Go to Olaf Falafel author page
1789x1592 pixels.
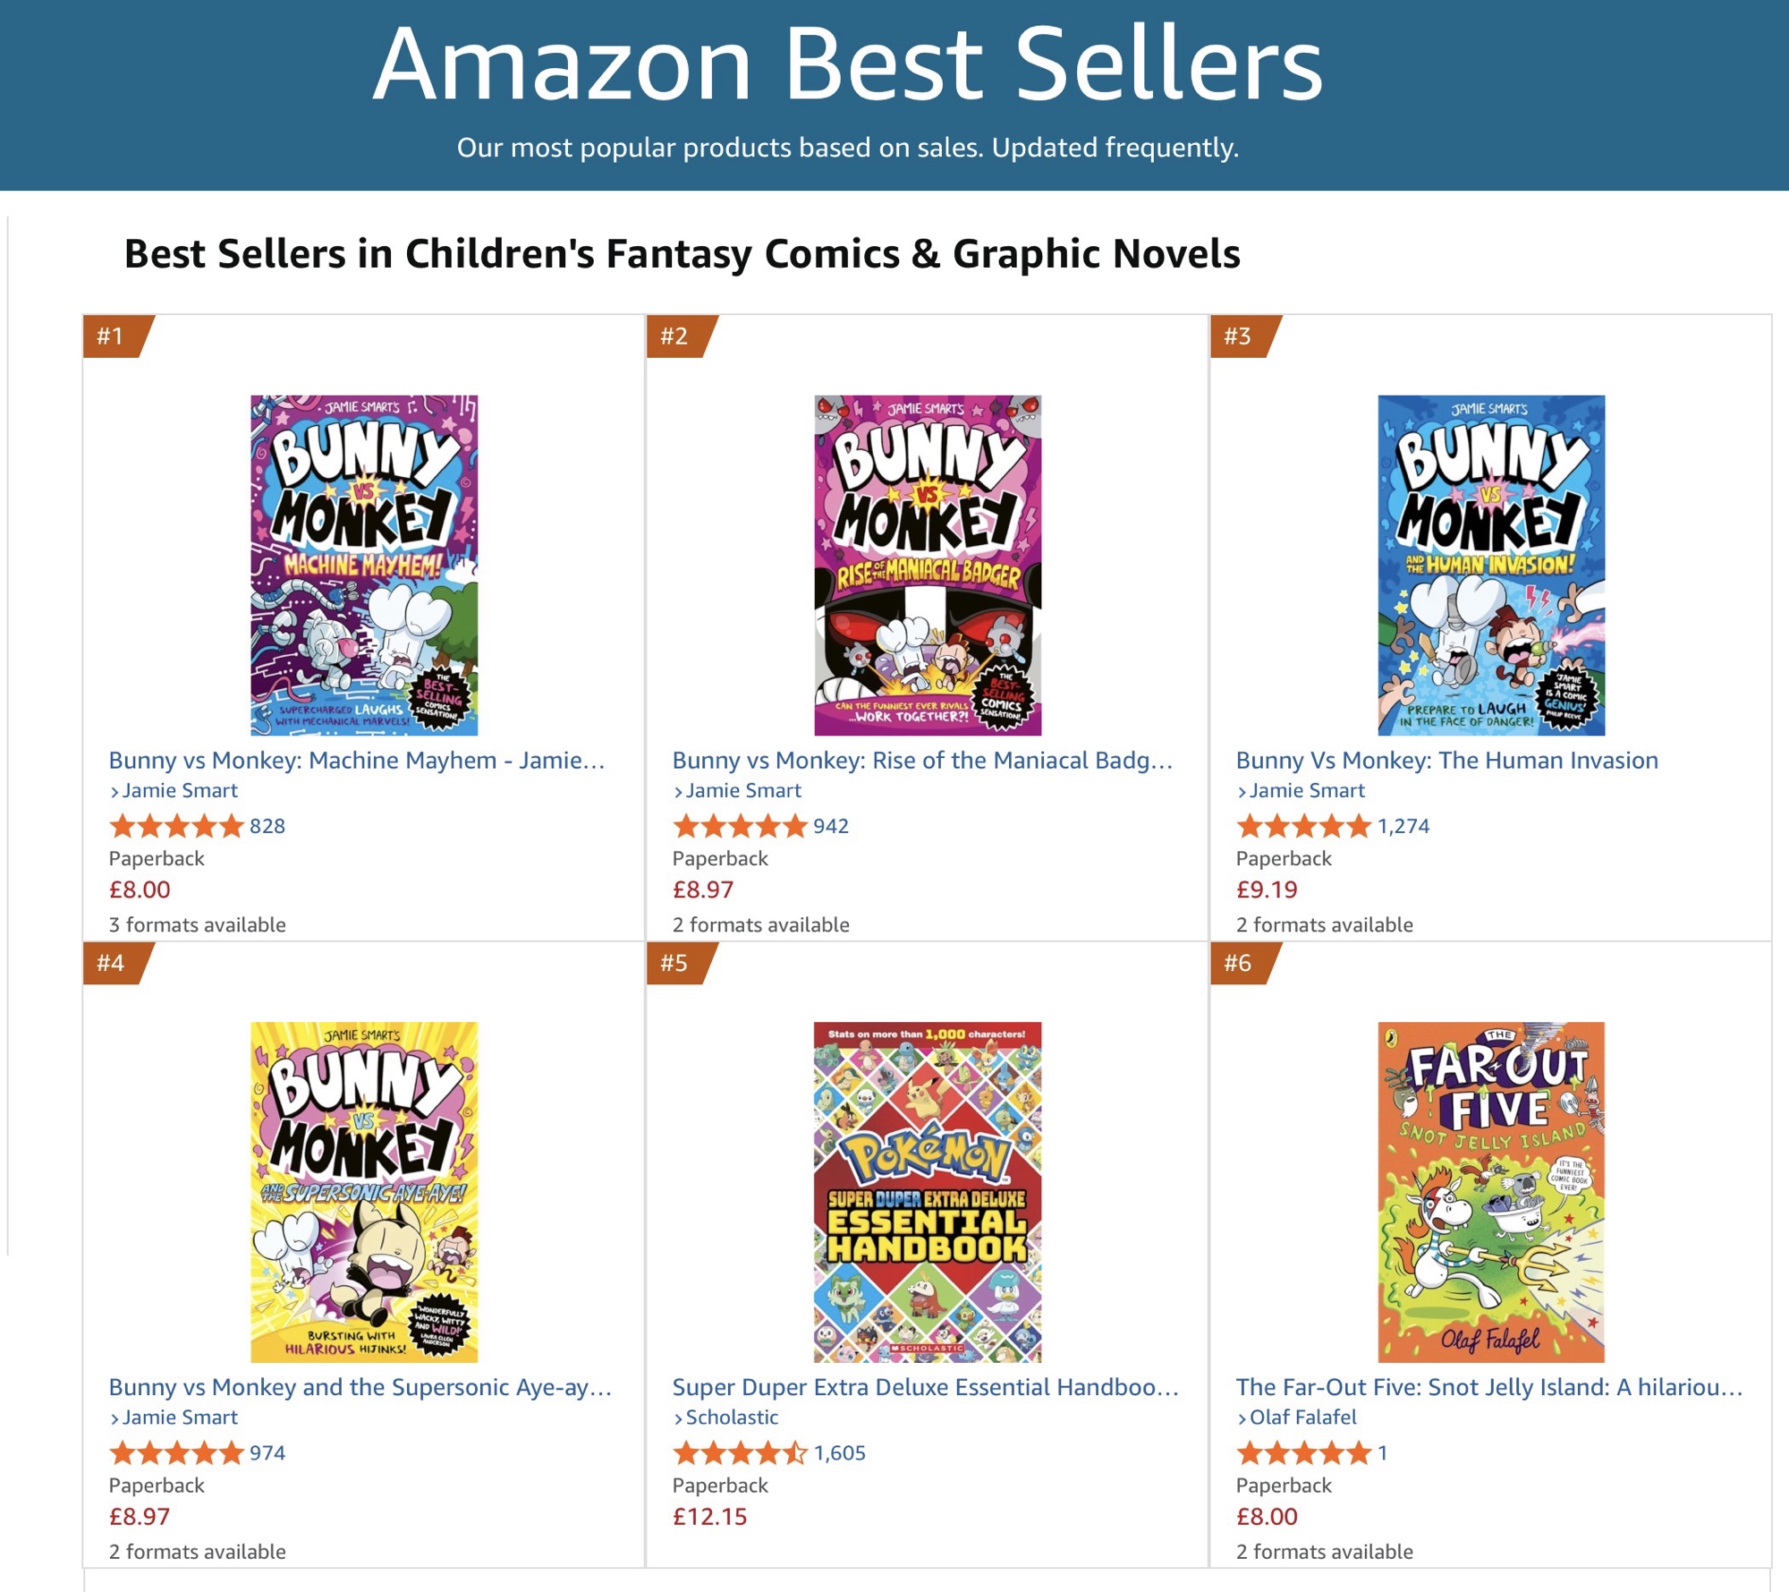[1302, 1417]
